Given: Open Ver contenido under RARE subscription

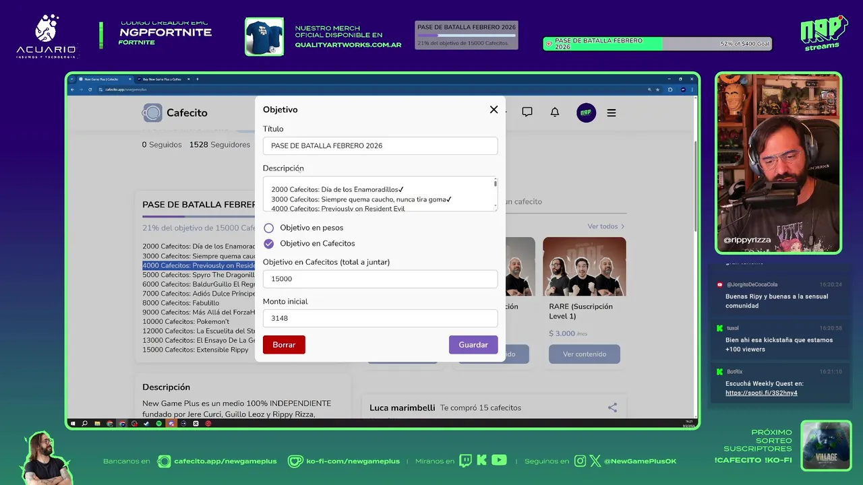Looking at the screenshot, I should point(585,354).
